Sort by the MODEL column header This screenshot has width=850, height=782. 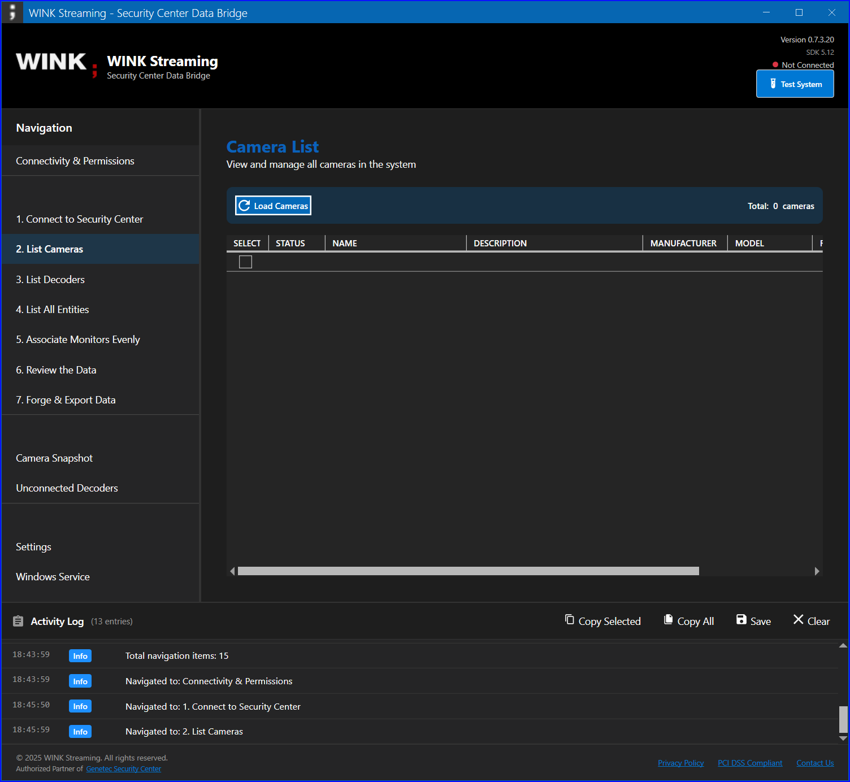770,244
